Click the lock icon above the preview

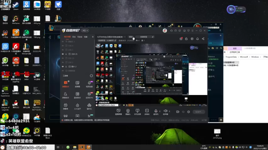(186, 39)
